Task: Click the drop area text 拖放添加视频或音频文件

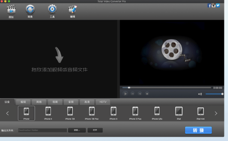Action: point(59,70)
